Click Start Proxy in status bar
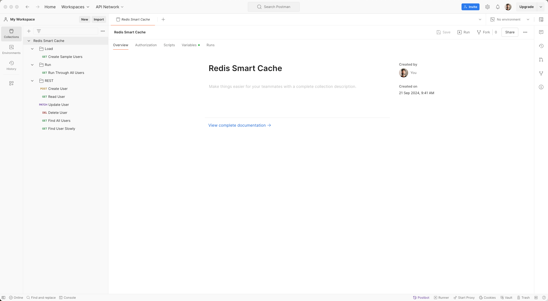548x301 pixels. point(464,298)
